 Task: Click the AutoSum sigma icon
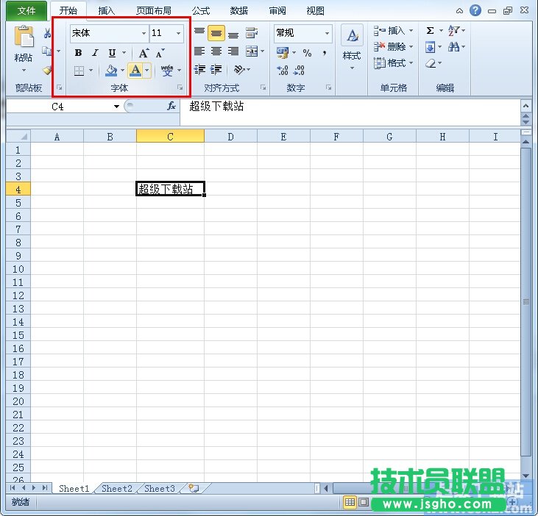click(430, 30)
